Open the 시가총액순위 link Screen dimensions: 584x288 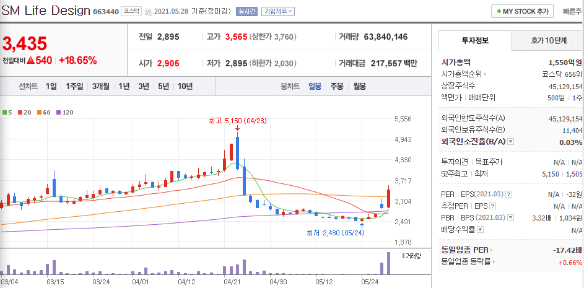[464, 74]
